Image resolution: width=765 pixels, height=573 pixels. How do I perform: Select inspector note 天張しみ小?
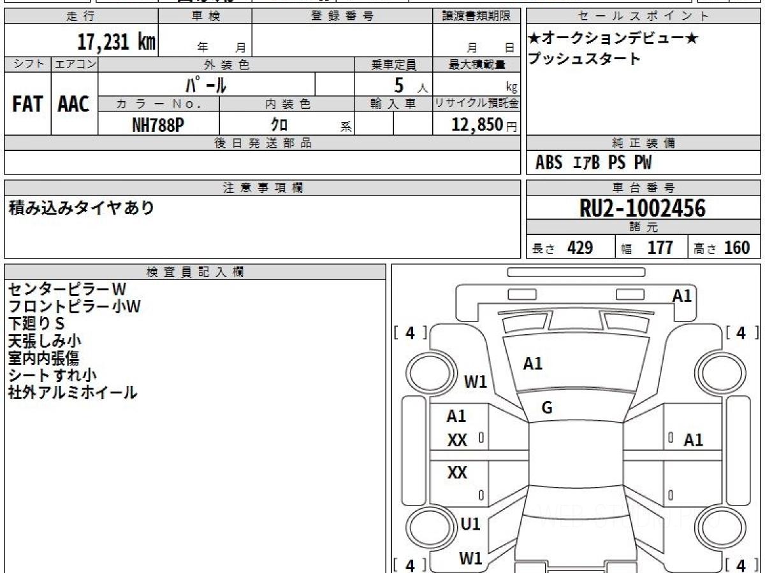(45, 341)
